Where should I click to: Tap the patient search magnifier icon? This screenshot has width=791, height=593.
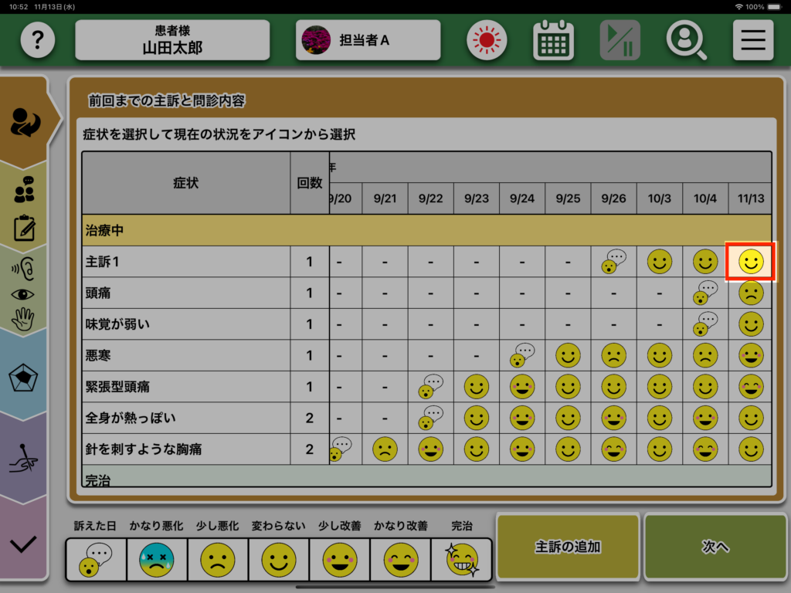(686, 40)
